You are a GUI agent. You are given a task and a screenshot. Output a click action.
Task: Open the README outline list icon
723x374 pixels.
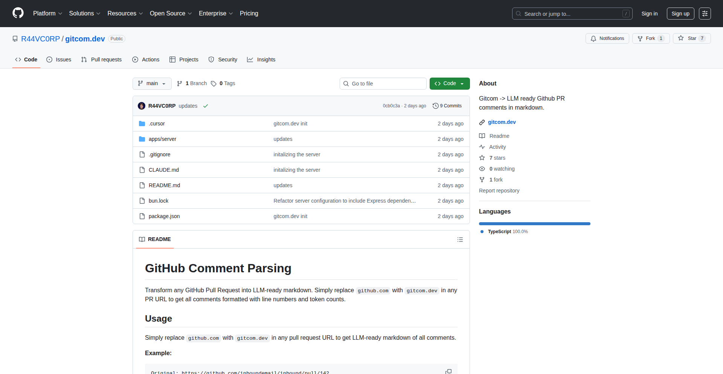coord(460,240)
